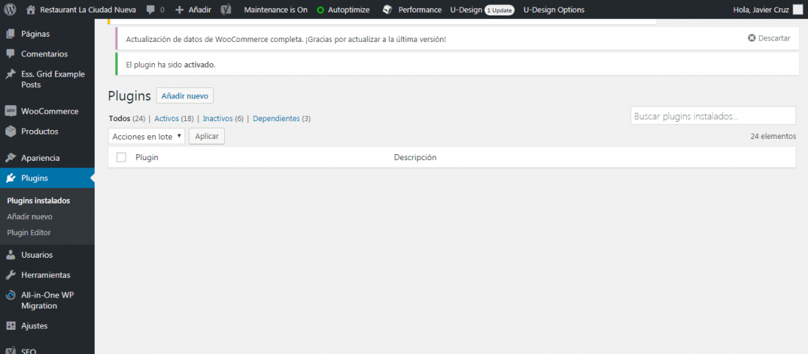The height and width of the screenshot is (354, 808).
Task: Open the Usuarios menu item
Action: click(x=37, y=255)
